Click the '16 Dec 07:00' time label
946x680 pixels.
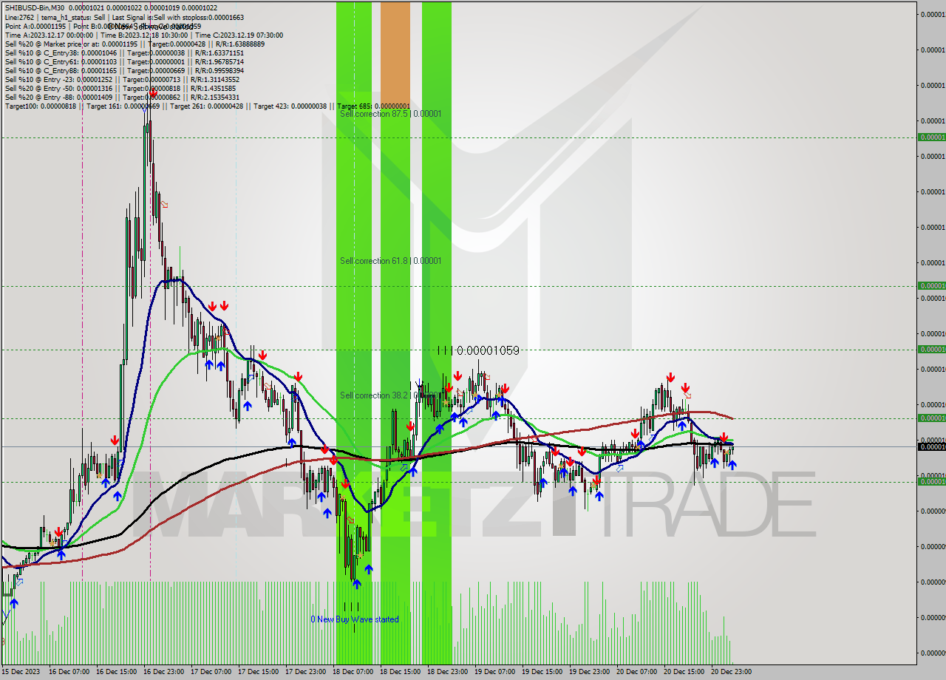pos(69,672)
